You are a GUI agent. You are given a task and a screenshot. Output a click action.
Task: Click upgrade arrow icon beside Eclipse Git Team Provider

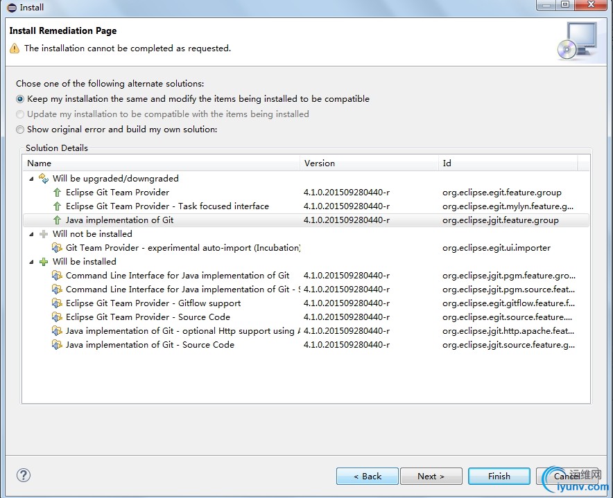click(x=57, y=192)
